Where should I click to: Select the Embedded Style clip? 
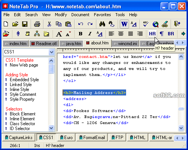coord(24,80)
